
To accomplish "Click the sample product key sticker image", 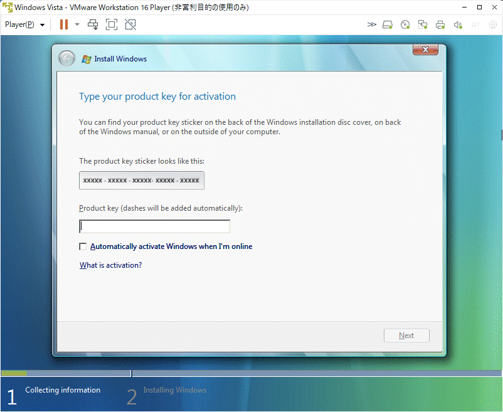I will [142, 181].
